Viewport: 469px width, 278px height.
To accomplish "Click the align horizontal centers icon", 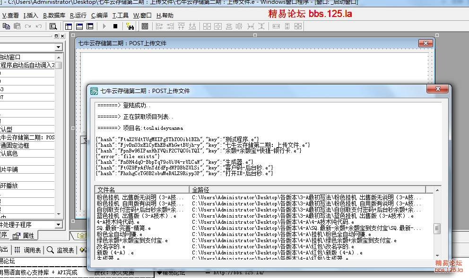I will tap(239, 26).
